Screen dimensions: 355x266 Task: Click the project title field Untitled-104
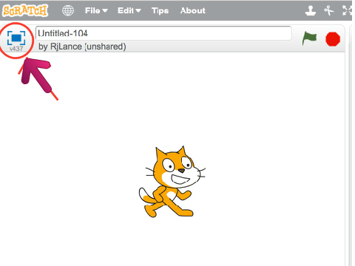click(x=163, y=33)
